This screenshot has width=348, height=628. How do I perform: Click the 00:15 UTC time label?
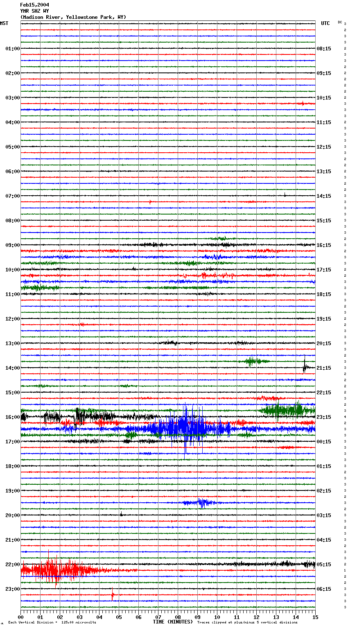324,442
